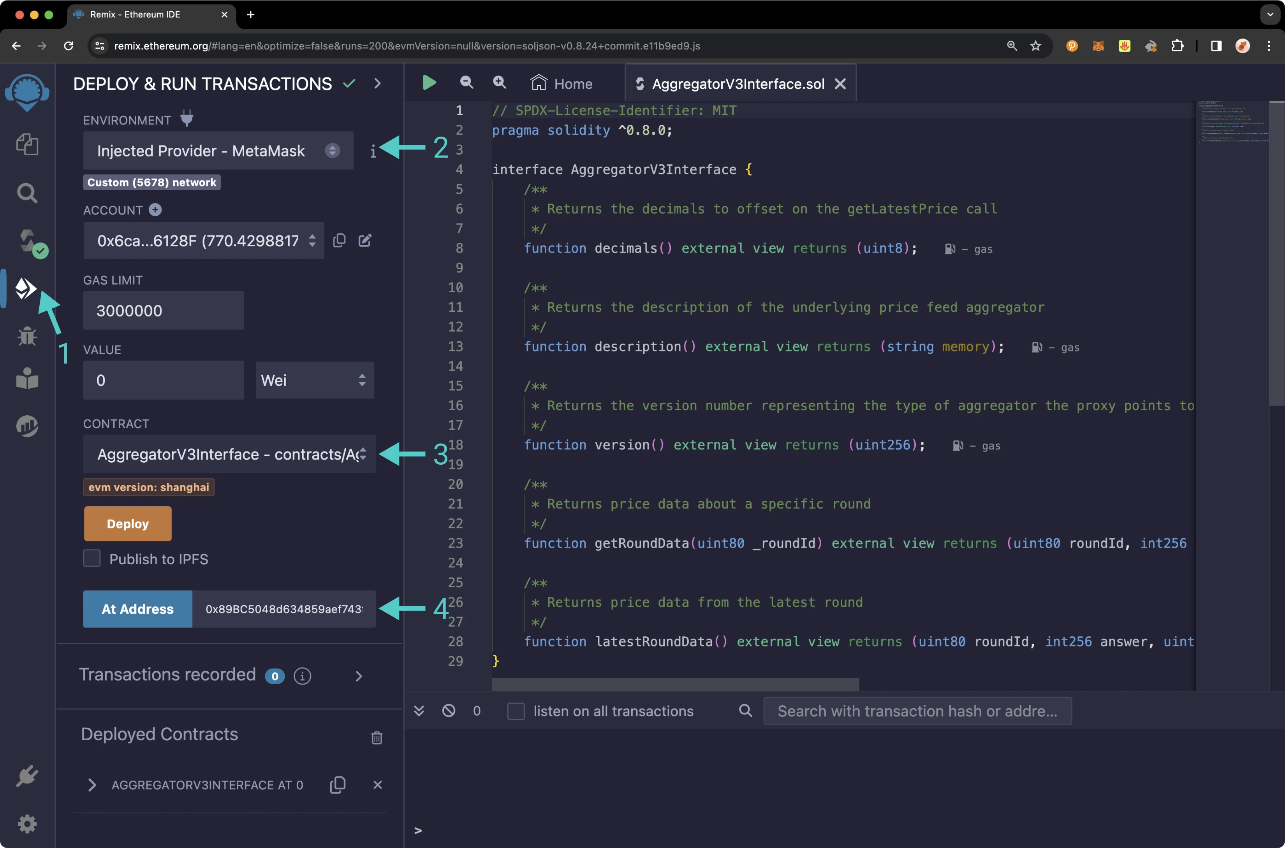
Task: Enable Publish to IPFS checkbox
Action: coord(92,558)
